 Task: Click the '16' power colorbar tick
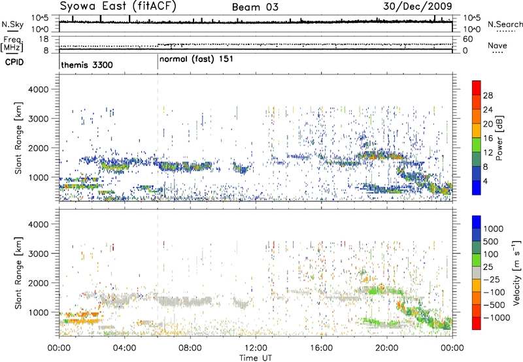[x=488, y=139]
